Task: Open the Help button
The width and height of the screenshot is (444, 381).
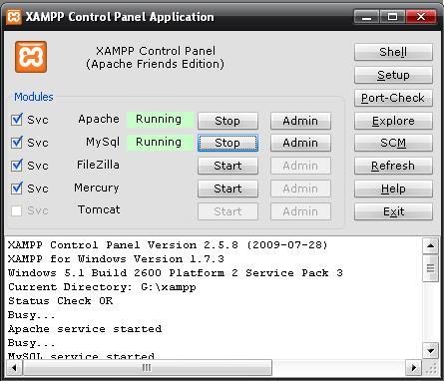Action: click(x=393, y=189)
